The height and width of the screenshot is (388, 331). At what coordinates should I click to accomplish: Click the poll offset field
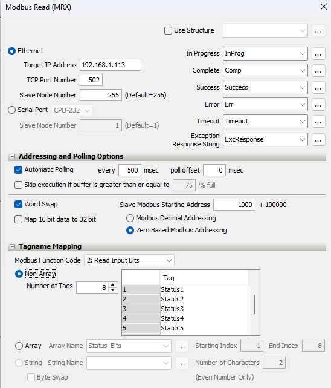point(214,170)
